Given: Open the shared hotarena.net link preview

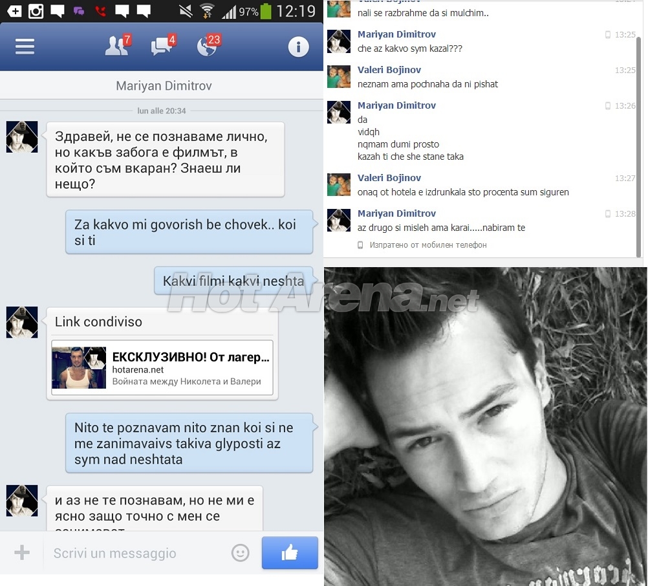Looking at the screenshot, I should pos(162,367).
